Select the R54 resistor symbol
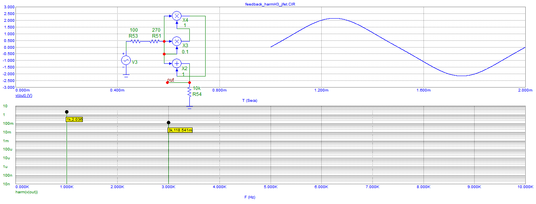The height and width of the screenshot is (204, 536). 190,92
